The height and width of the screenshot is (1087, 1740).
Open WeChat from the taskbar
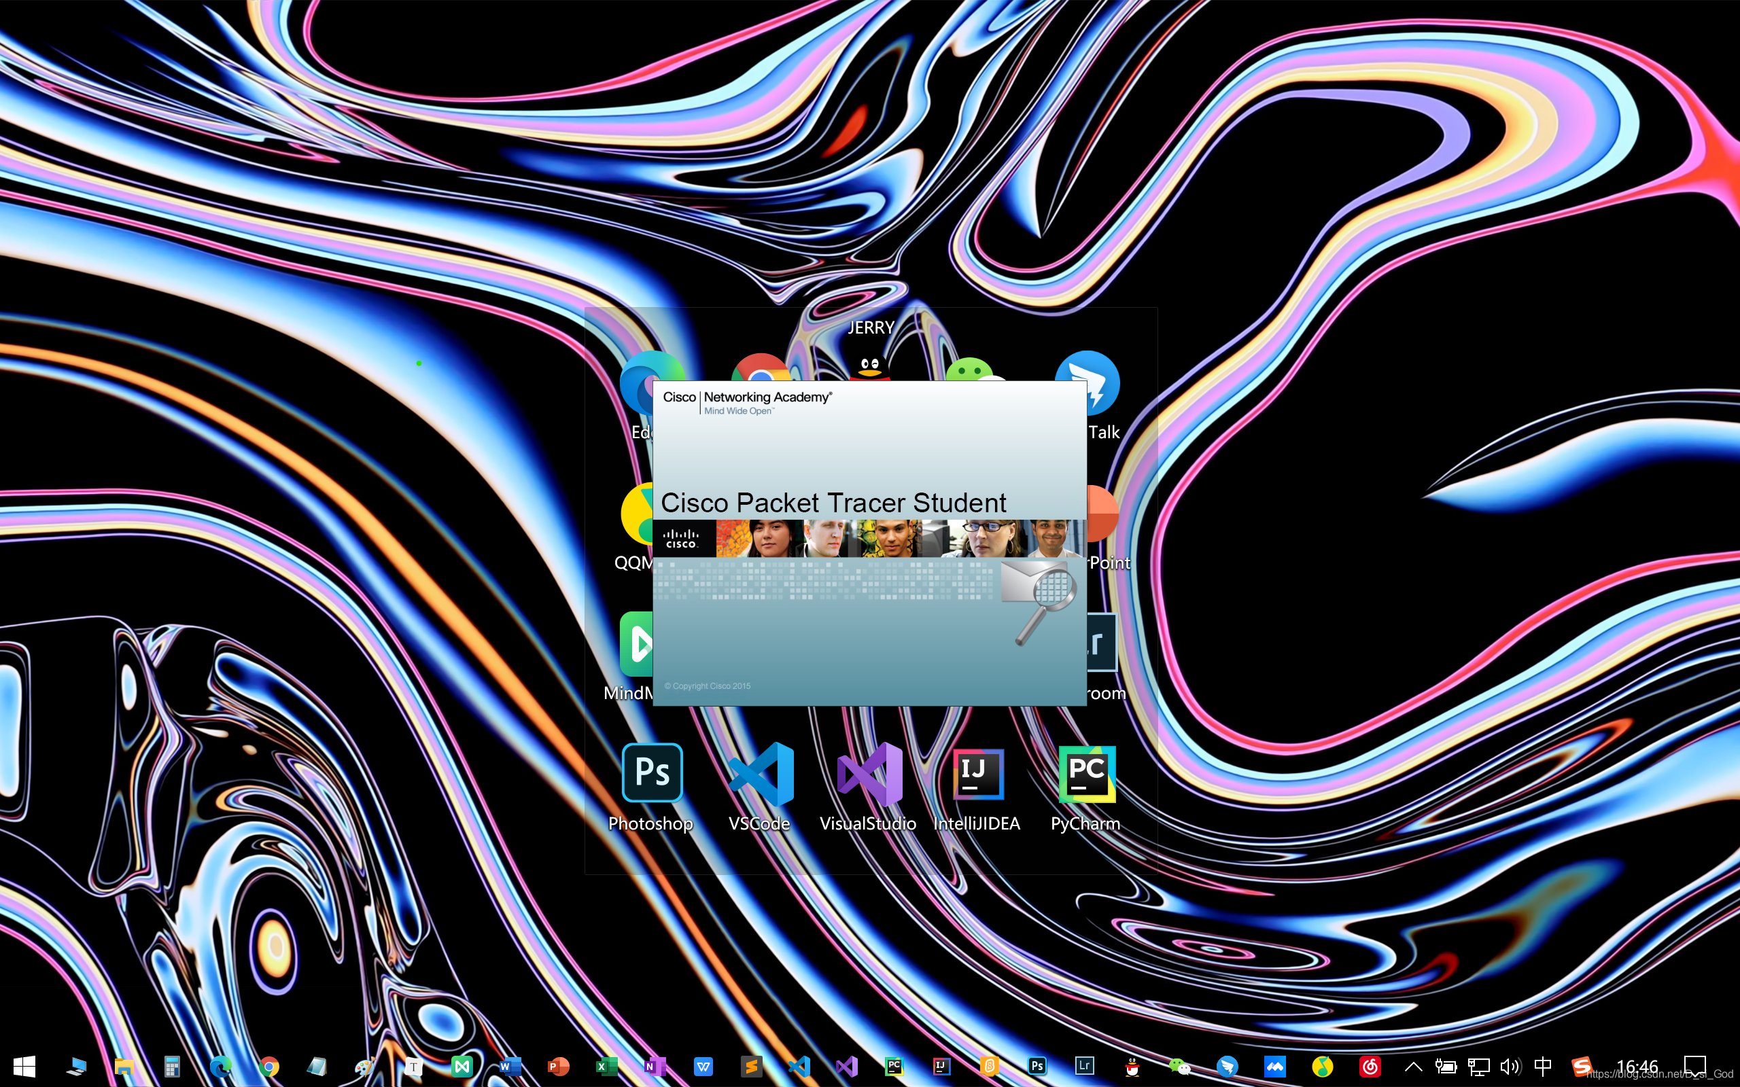(1179, 1066)
